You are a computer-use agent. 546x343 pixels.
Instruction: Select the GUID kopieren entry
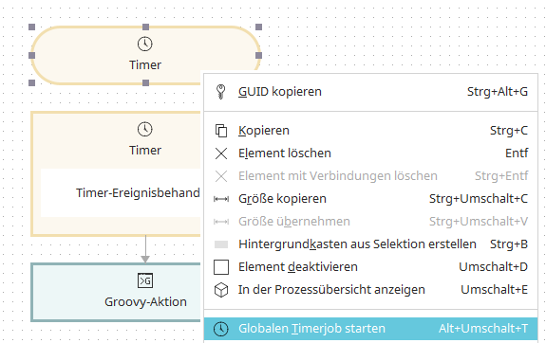pos(371,92)
